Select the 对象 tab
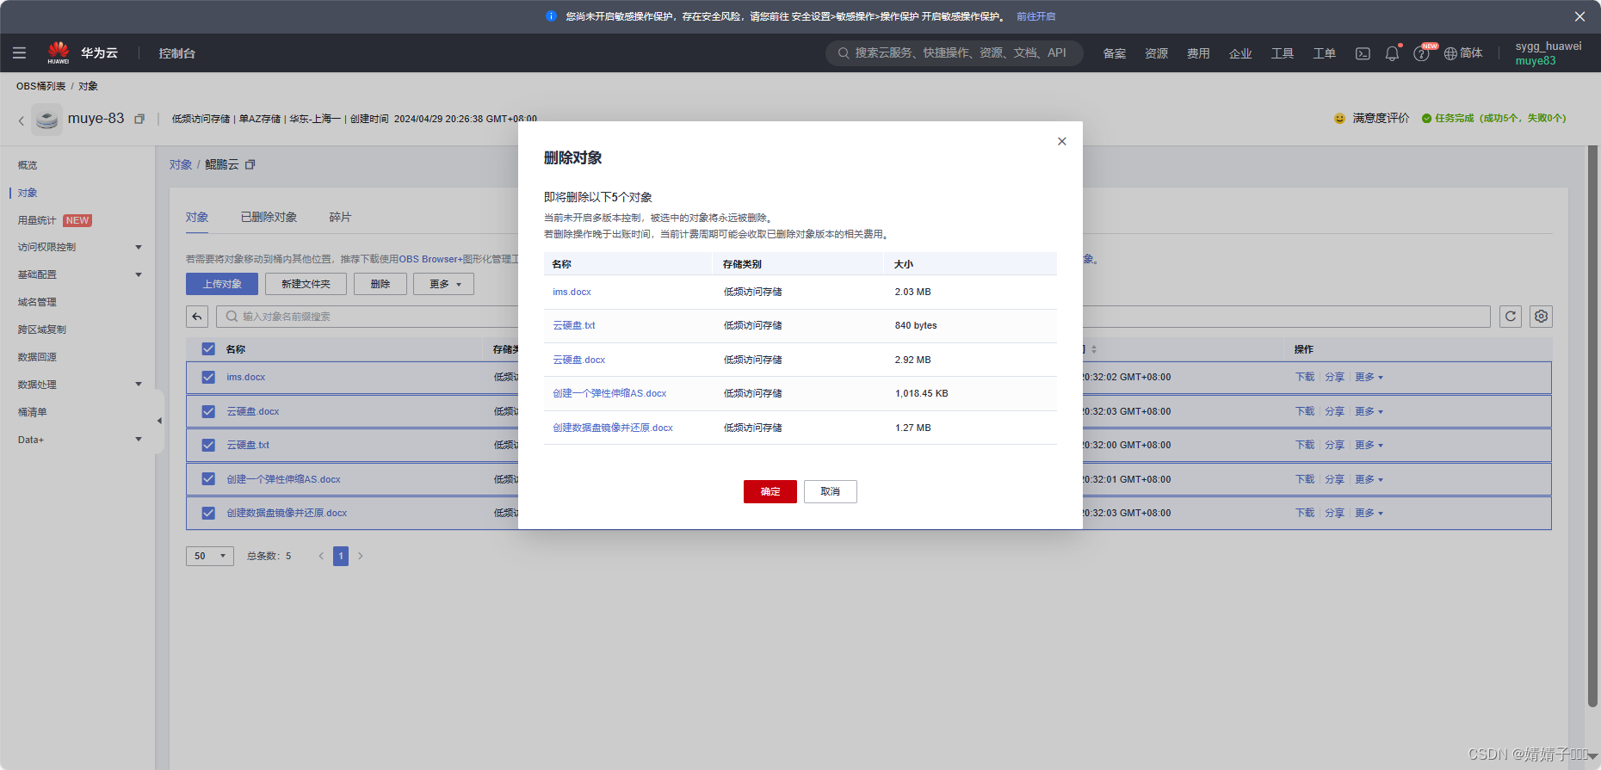This screenshot has height=770, width=1601. [x=197, y=217]
